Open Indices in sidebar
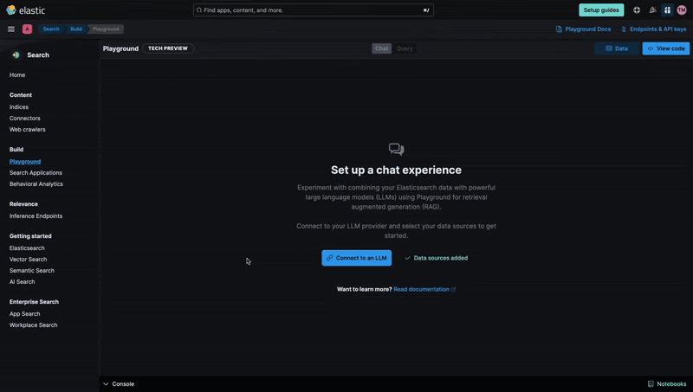 pos(19,107)
